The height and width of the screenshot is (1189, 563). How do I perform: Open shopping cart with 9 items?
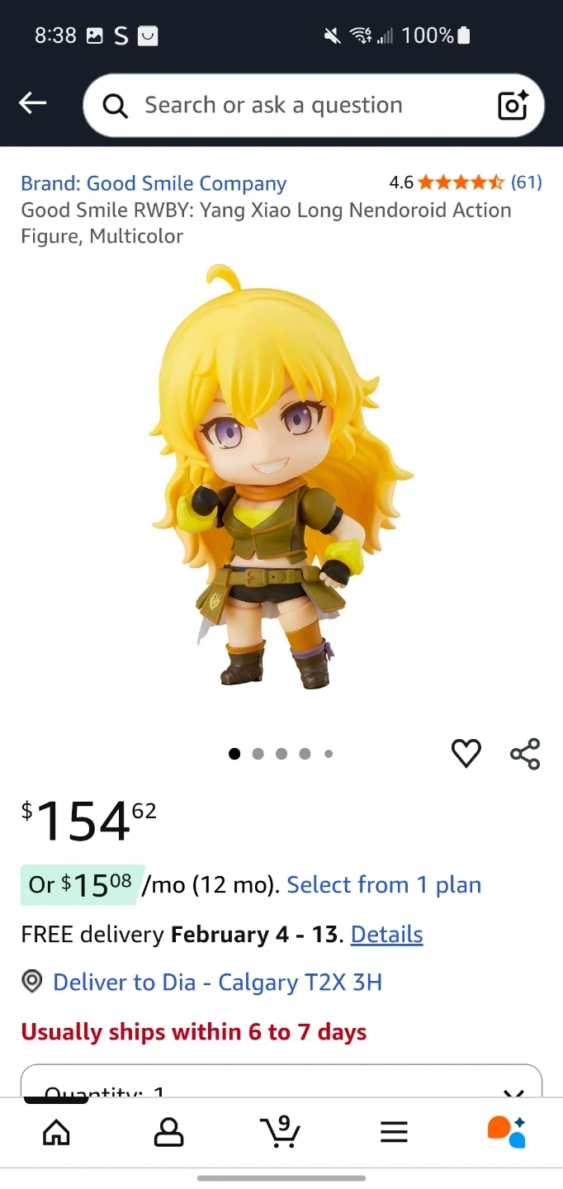pos(281,1130)
